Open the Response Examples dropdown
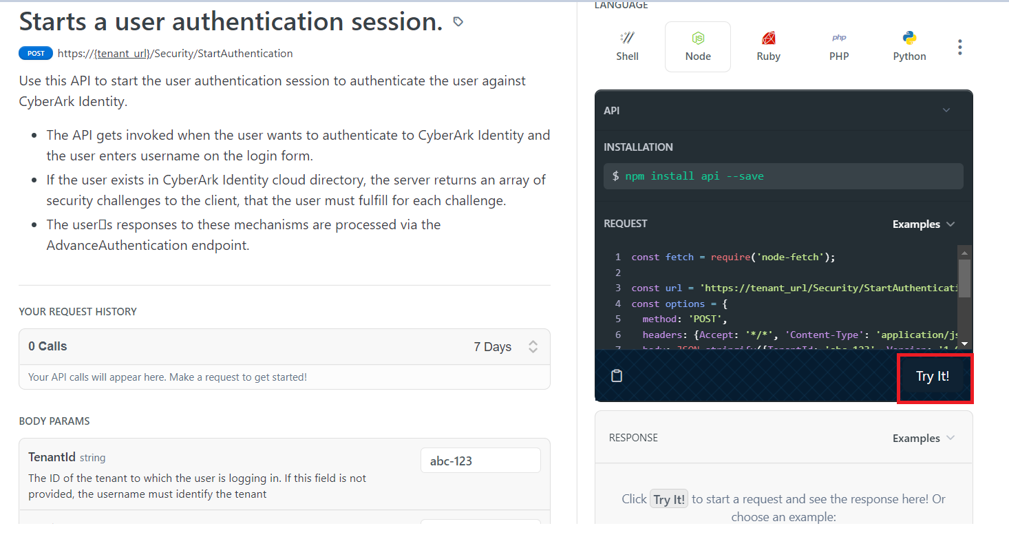This screenshot has width=1009, height=548. (x=924, y=438)
